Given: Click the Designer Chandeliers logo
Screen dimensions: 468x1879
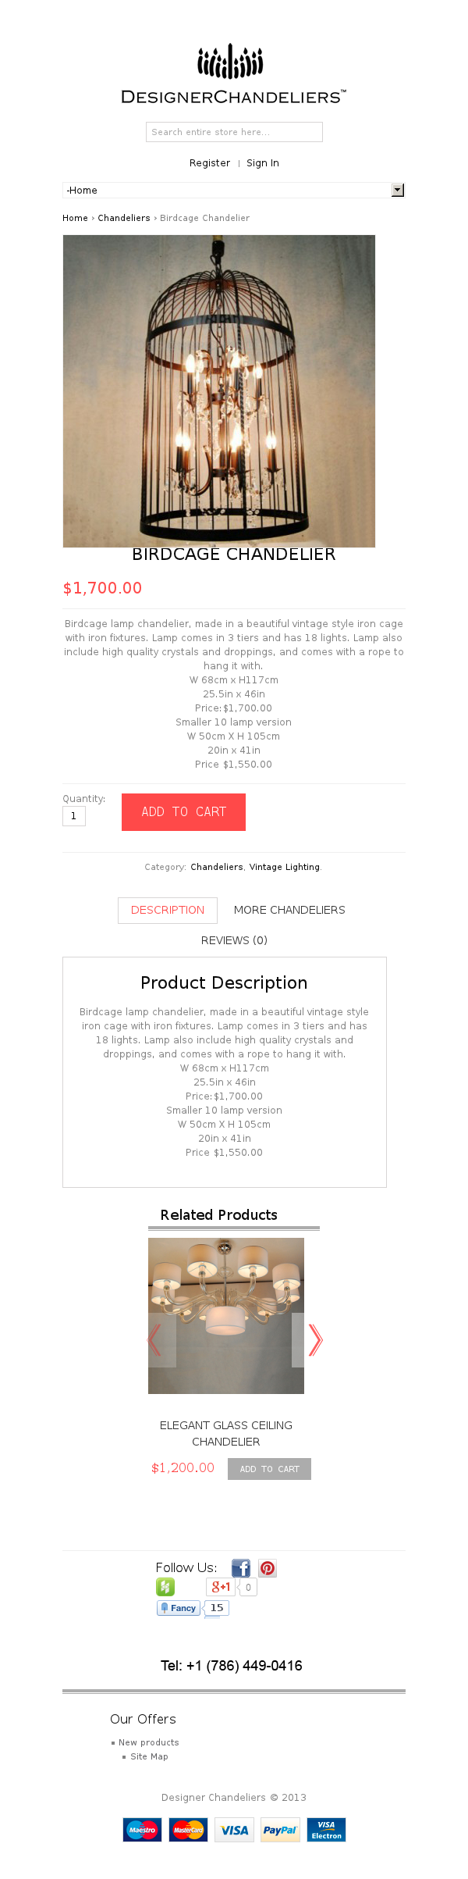Looking at the screenshot, I should click(x=233, y=74).
